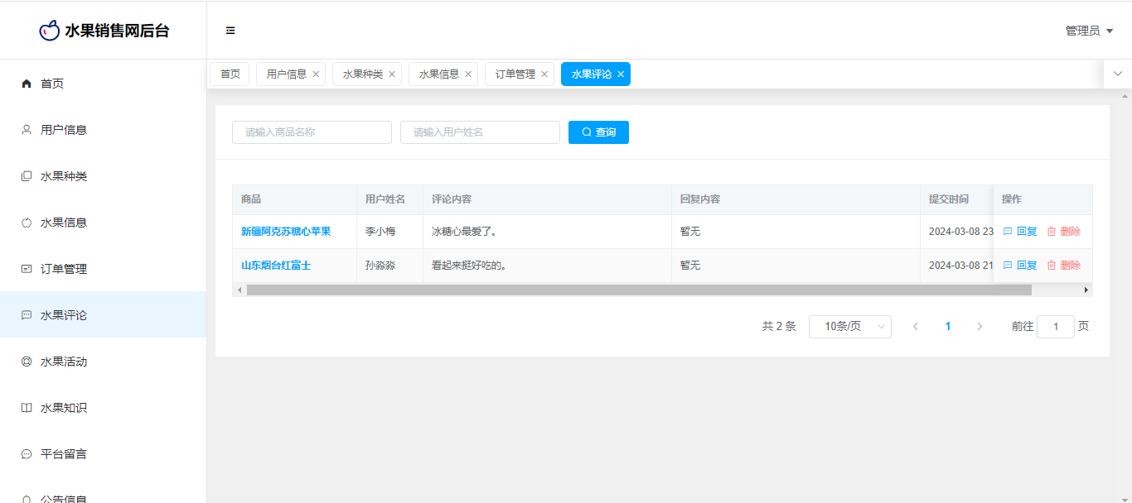Delete the 新疆阿克苏糖心苹果 comment
Image resolution: width=1132 pixels, height=503 pixels.
[x=1063, y=232]
